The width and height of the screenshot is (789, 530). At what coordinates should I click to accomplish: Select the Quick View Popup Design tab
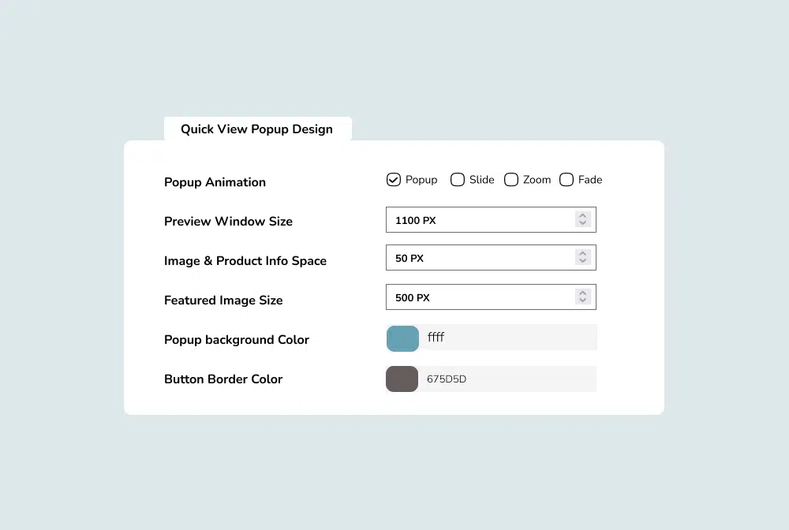click(256, 129)
